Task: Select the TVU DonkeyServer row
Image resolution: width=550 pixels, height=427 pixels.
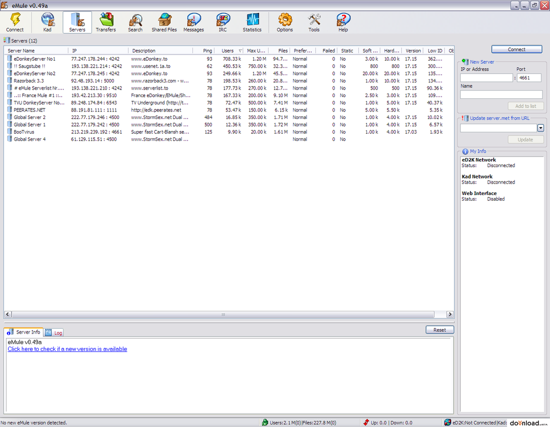Action: pyautogui.click(x=228, y=102)
